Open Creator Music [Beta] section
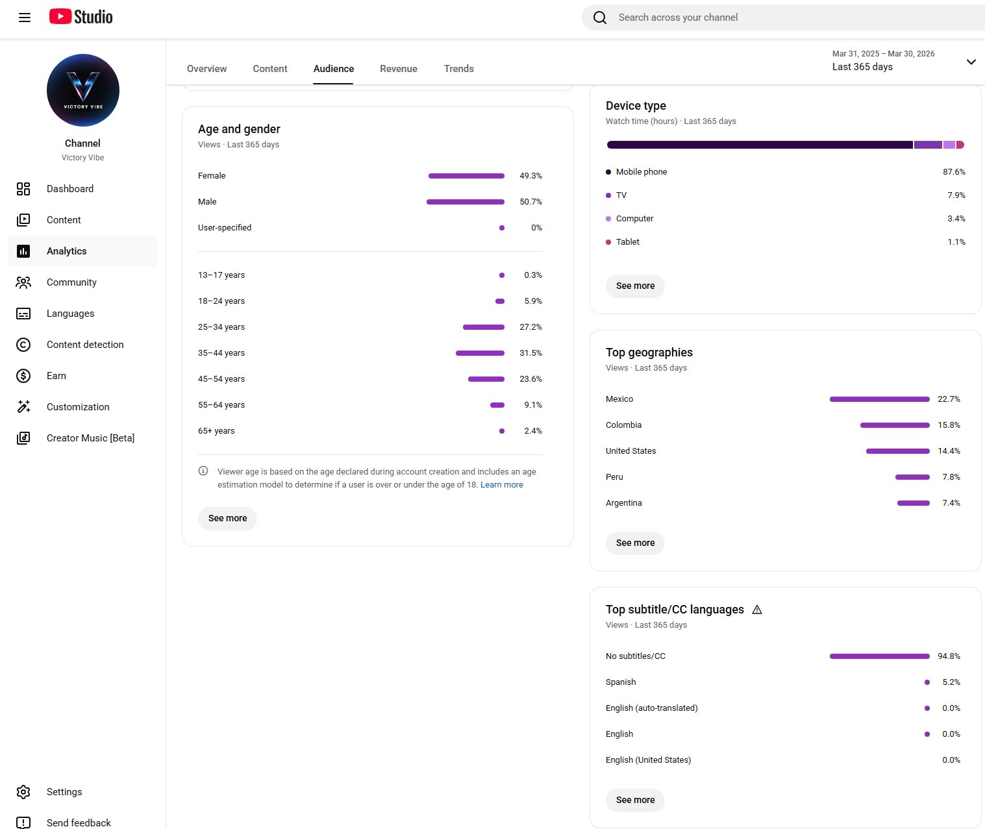 (90, 438)
